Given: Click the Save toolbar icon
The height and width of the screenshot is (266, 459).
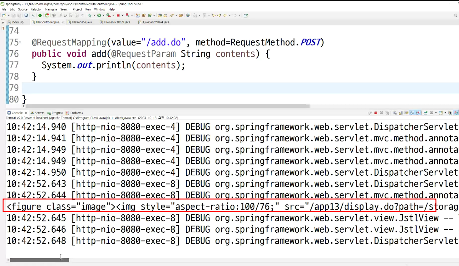Looking at the screenshot, I should (x=13, y=15).
